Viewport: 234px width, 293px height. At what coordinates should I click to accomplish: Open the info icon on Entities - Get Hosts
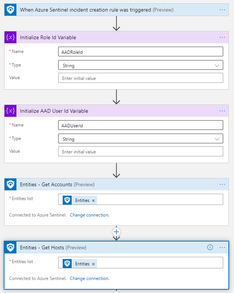(x=210, y=247)
